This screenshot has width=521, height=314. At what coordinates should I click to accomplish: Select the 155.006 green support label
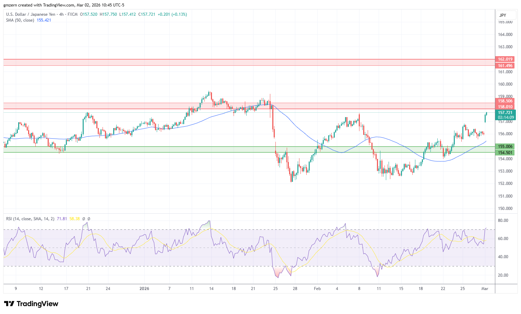point(505,147)
